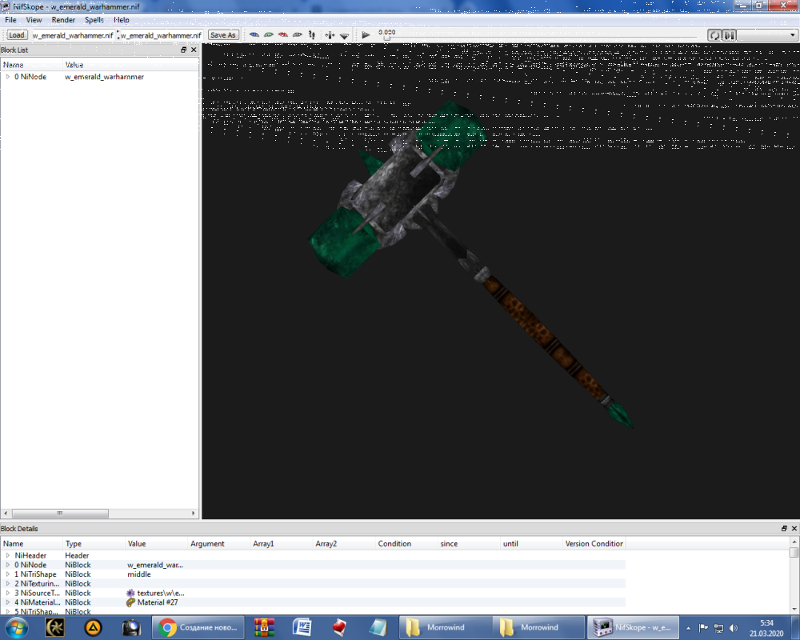Open the Help menu

pos(122,20)
